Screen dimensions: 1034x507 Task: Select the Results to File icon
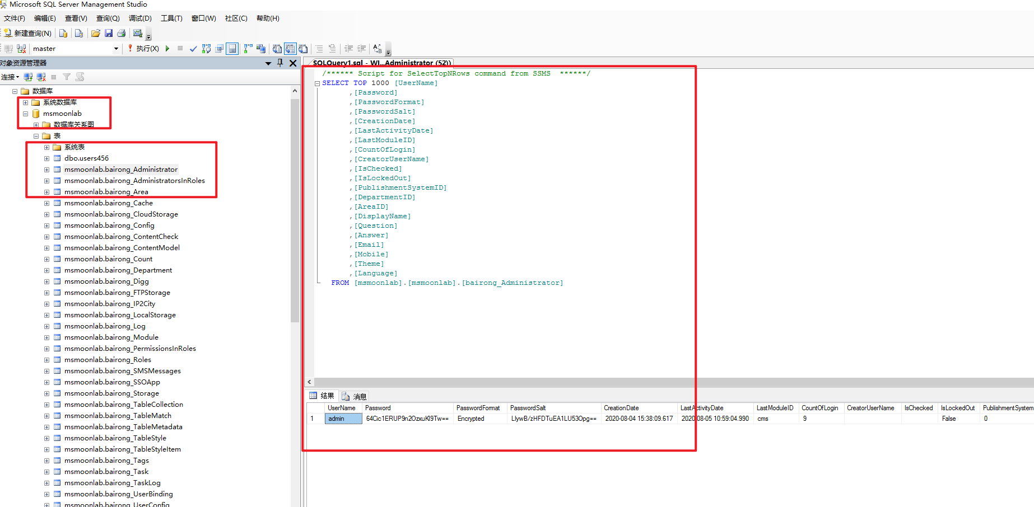pyautogui.click(x=303, y=49)
